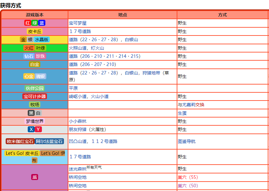269x191 pixels.
Task: Open the Y version badge
Action: pyautogui.click(x=38, y=129)
